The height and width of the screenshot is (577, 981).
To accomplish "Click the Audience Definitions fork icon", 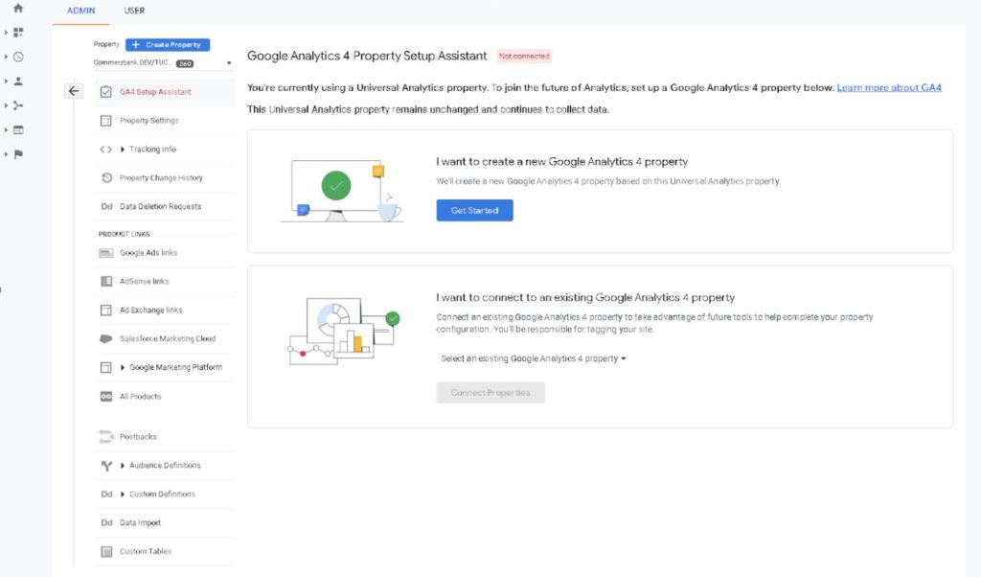I will 106,466.
